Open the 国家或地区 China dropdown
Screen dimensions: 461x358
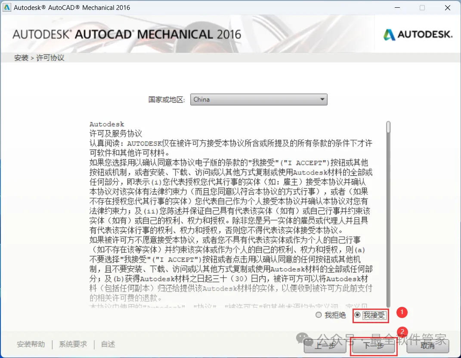coord(259,99)
